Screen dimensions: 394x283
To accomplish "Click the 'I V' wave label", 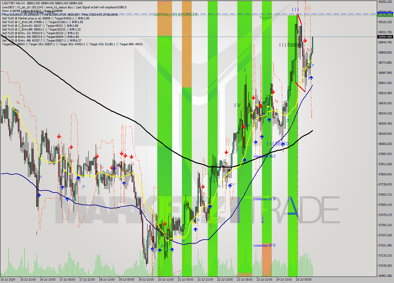I will (237, 105).
